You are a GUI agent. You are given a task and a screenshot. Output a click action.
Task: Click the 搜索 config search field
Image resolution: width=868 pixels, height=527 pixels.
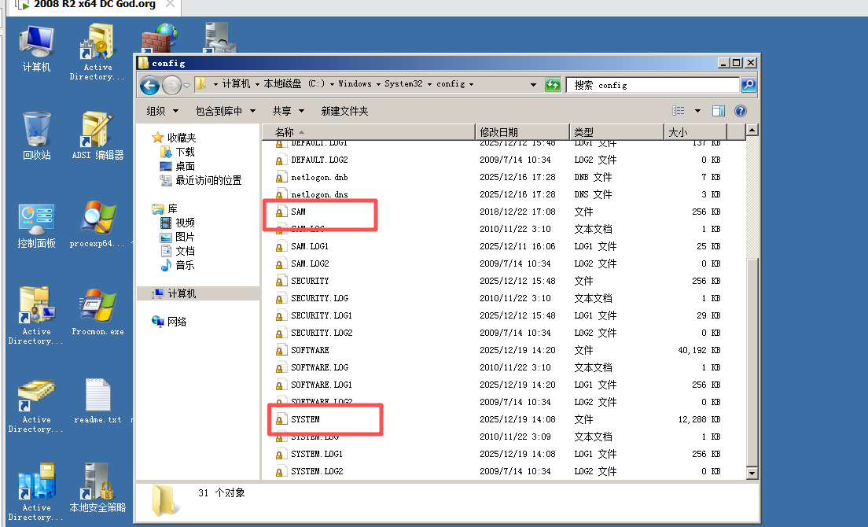653,85
